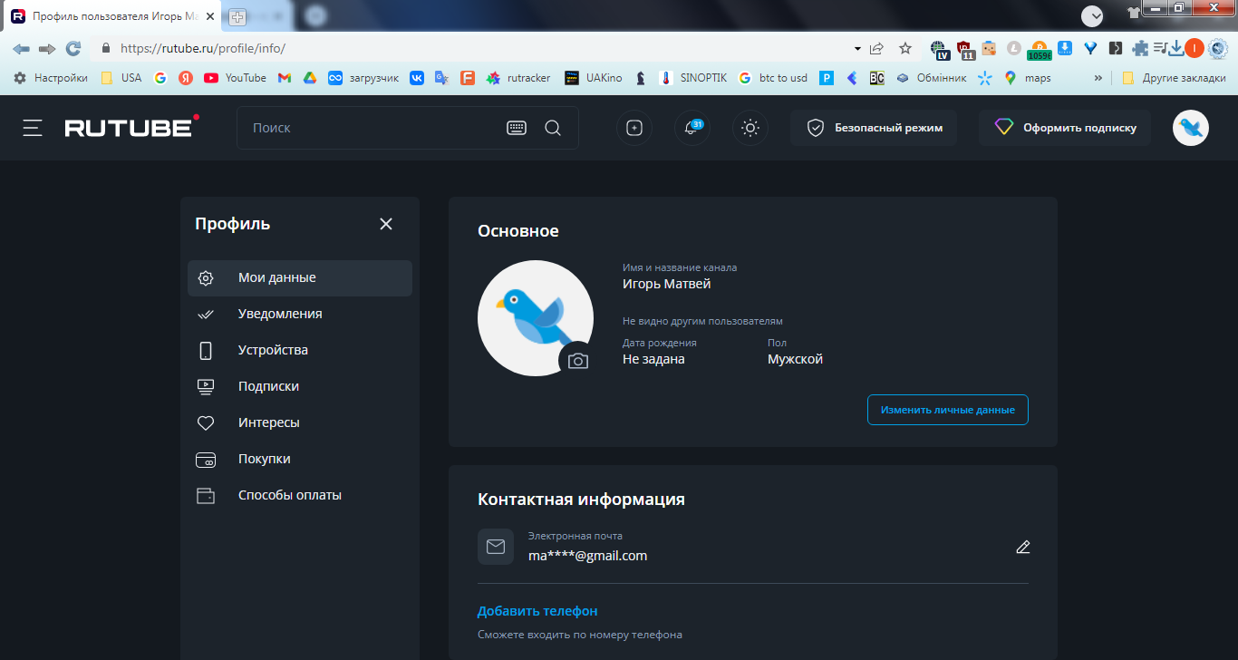Open the VK bookmark icon
1238x660 pixels.
(x=417, y=78)
